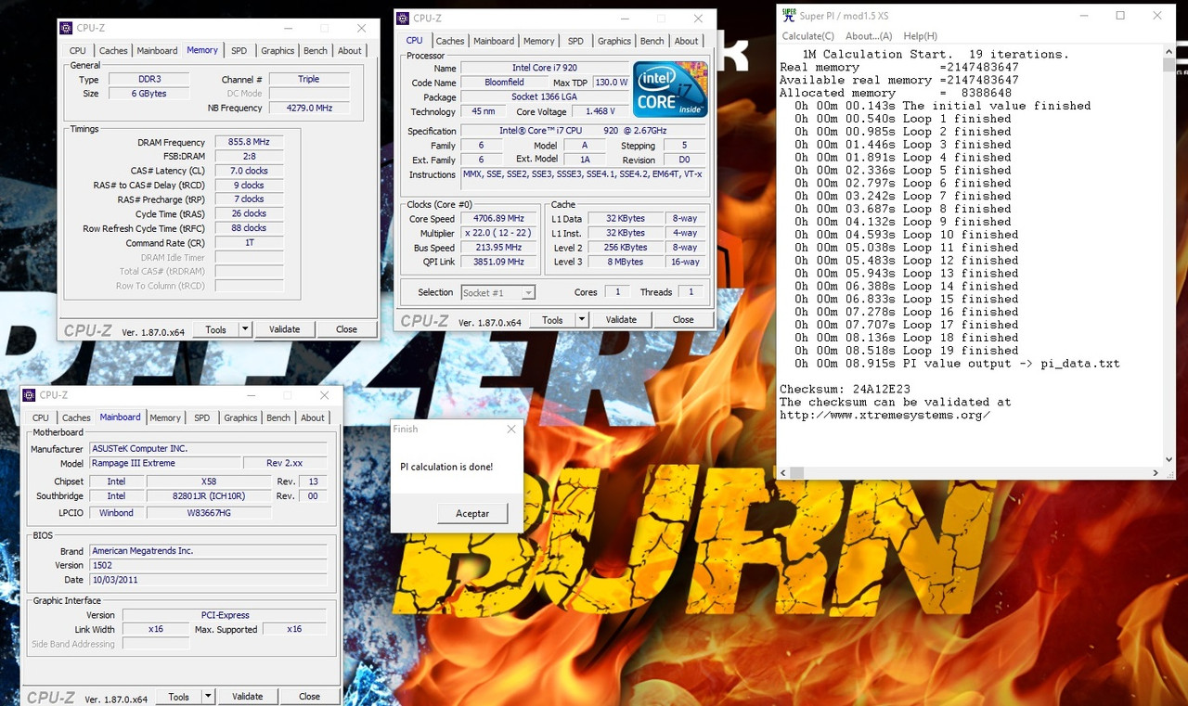Click Aceptar in the Finish dialog
The image size is (1188, 706).
click(472, 513)
